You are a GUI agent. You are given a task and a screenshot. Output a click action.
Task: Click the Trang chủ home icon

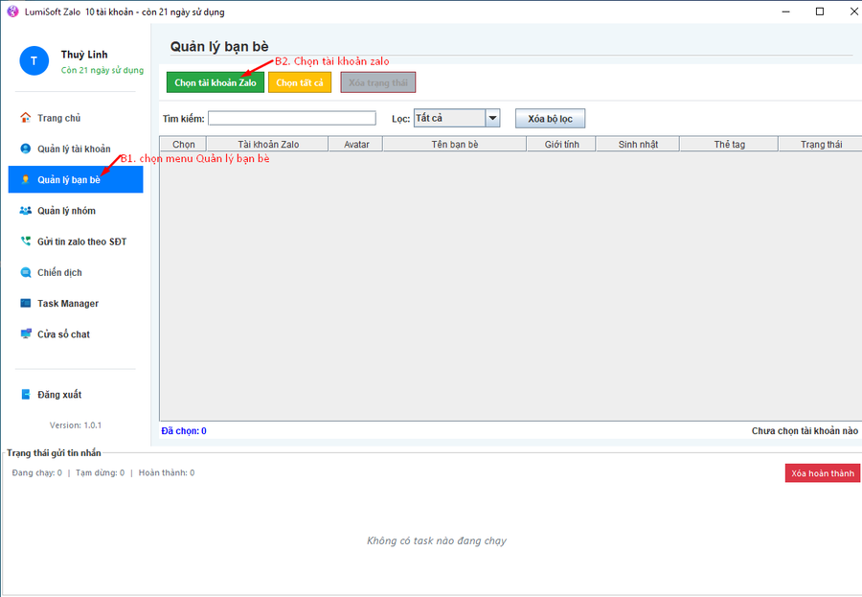(26, 118)
